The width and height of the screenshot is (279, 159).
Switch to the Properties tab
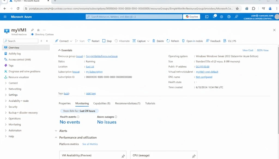tap(65, 103)
